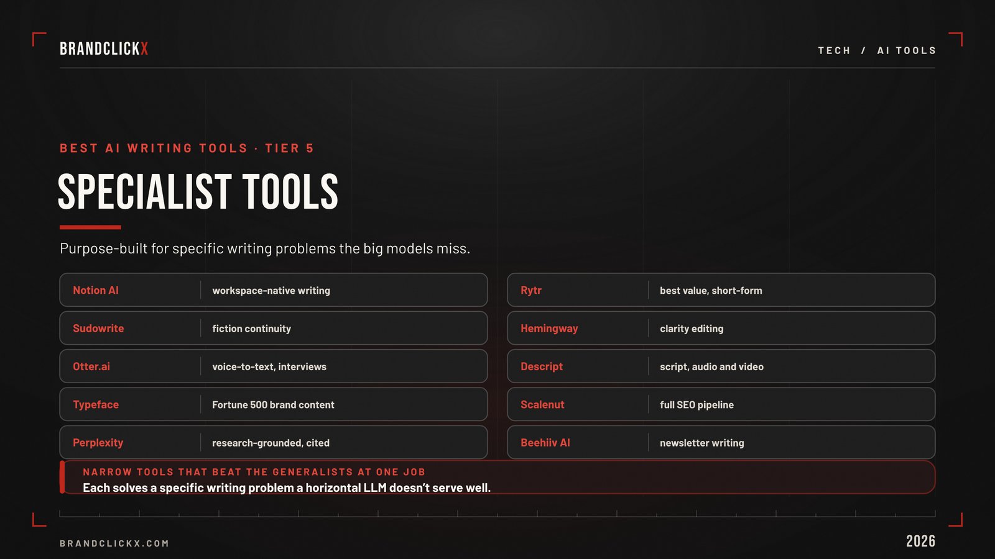Click the "Beehiiv AI" tool name
The image size is (995, 559).
pos(545,442)
